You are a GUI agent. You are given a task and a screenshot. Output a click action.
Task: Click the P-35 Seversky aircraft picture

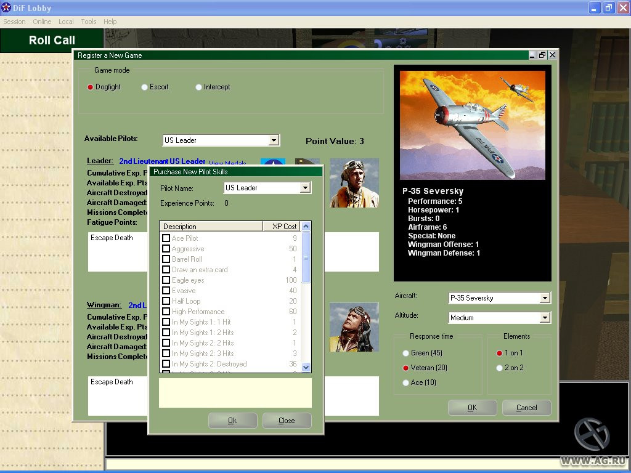click(x=473, y=125)
